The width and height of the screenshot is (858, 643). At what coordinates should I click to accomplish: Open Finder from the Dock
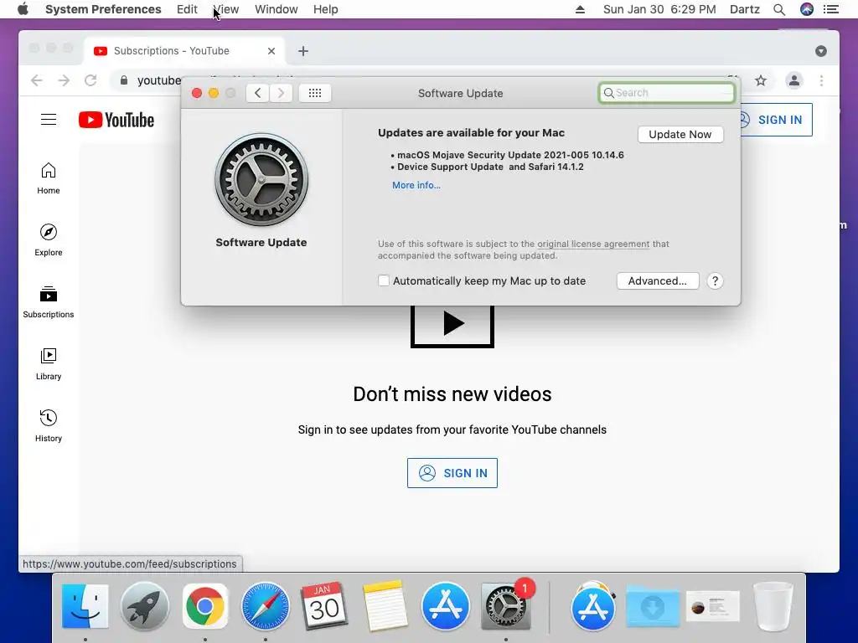point(85,606)
